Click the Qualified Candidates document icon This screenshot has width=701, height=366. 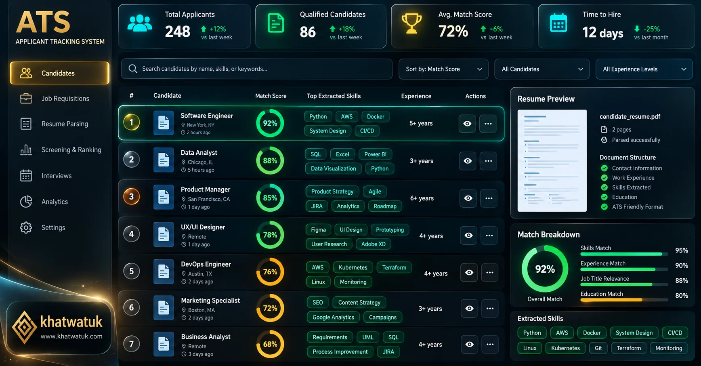point(276,23)
